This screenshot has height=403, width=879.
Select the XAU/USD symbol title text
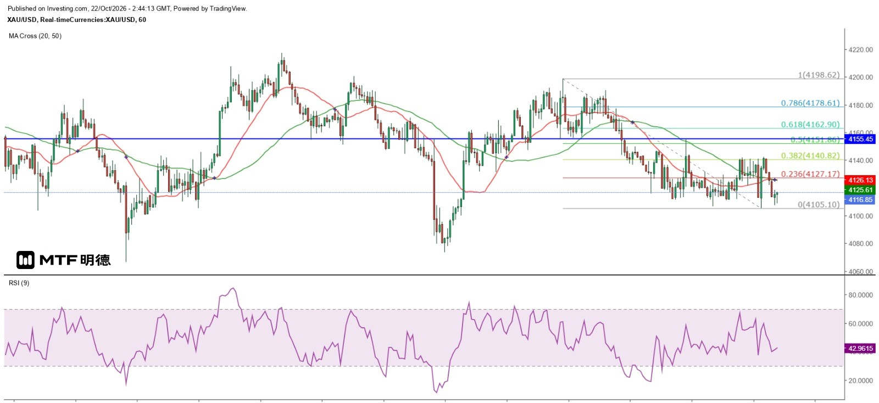(76, 20)
